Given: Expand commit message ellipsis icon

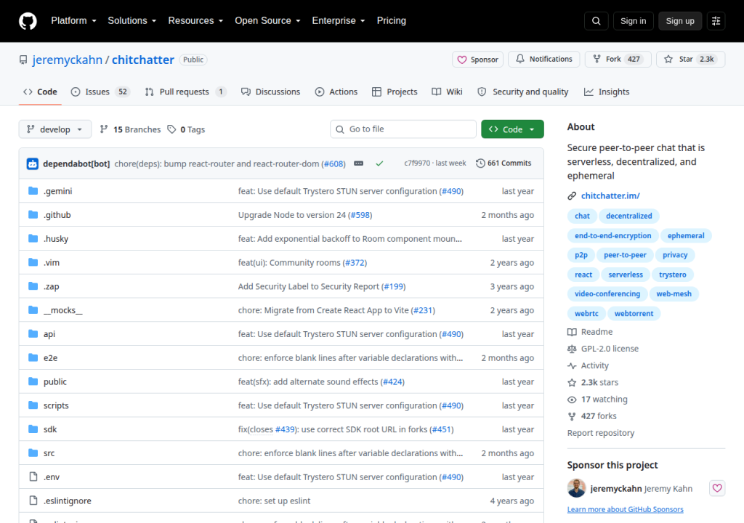Looking at the screenshot, I should click(x=359, y=163).
